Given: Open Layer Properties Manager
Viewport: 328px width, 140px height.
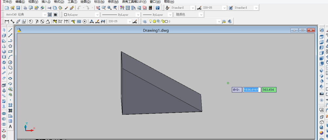Looking at the screenshot, I should [x=145, y=22].
